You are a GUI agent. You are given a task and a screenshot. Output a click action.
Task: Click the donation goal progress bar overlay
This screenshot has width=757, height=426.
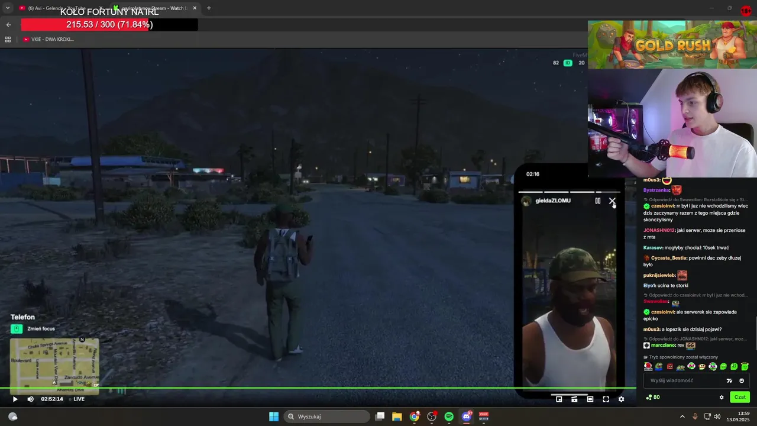pyautogui.click(x=109, y=24)
